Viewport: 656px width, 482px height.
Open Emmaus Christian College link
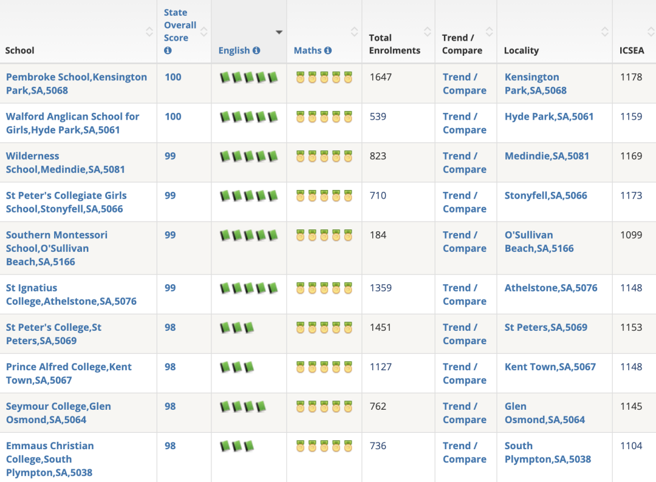tap(50, 459)
